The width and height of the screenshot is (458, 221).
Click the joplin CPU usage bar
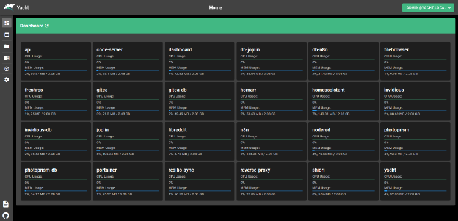(x=128, y=139)
